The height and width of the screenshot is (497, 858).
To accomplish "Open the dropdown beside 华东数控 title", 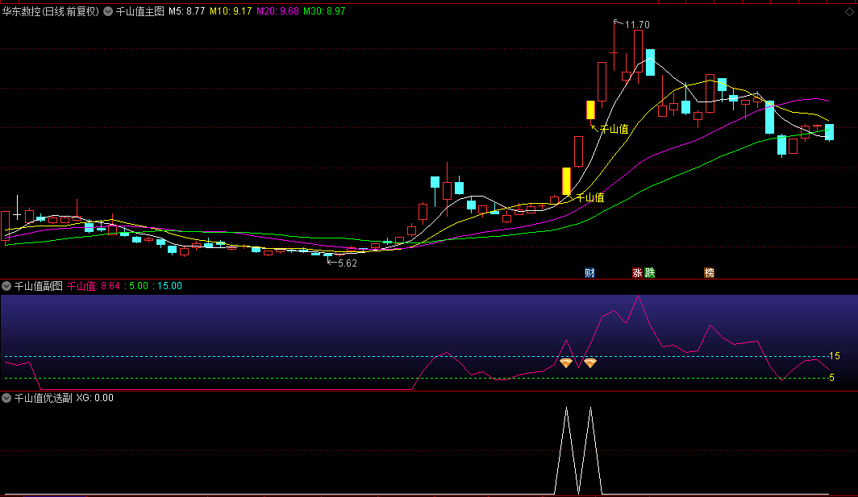I will click(108, 11).
